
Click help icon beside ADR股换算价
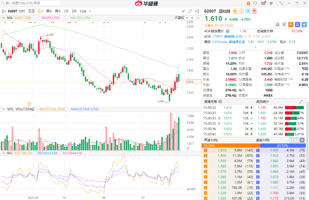pos(227,31)
